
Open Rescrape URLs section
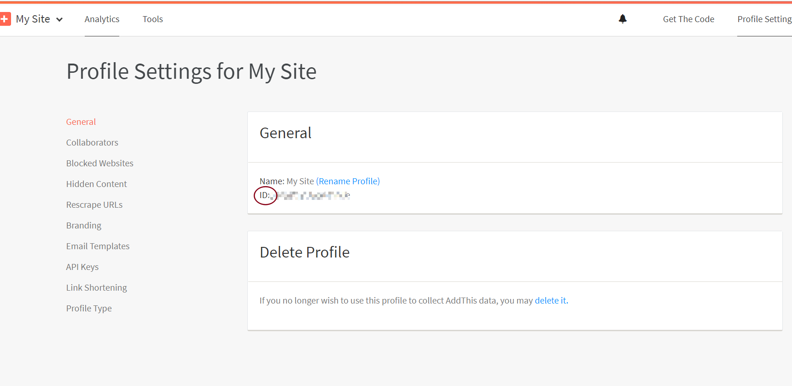tap(94, 205)
